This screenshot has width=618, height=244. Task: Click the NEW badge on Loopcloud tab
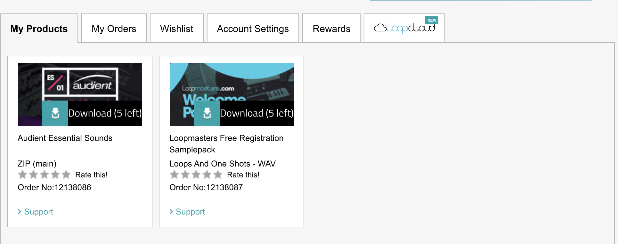point(432,20)
